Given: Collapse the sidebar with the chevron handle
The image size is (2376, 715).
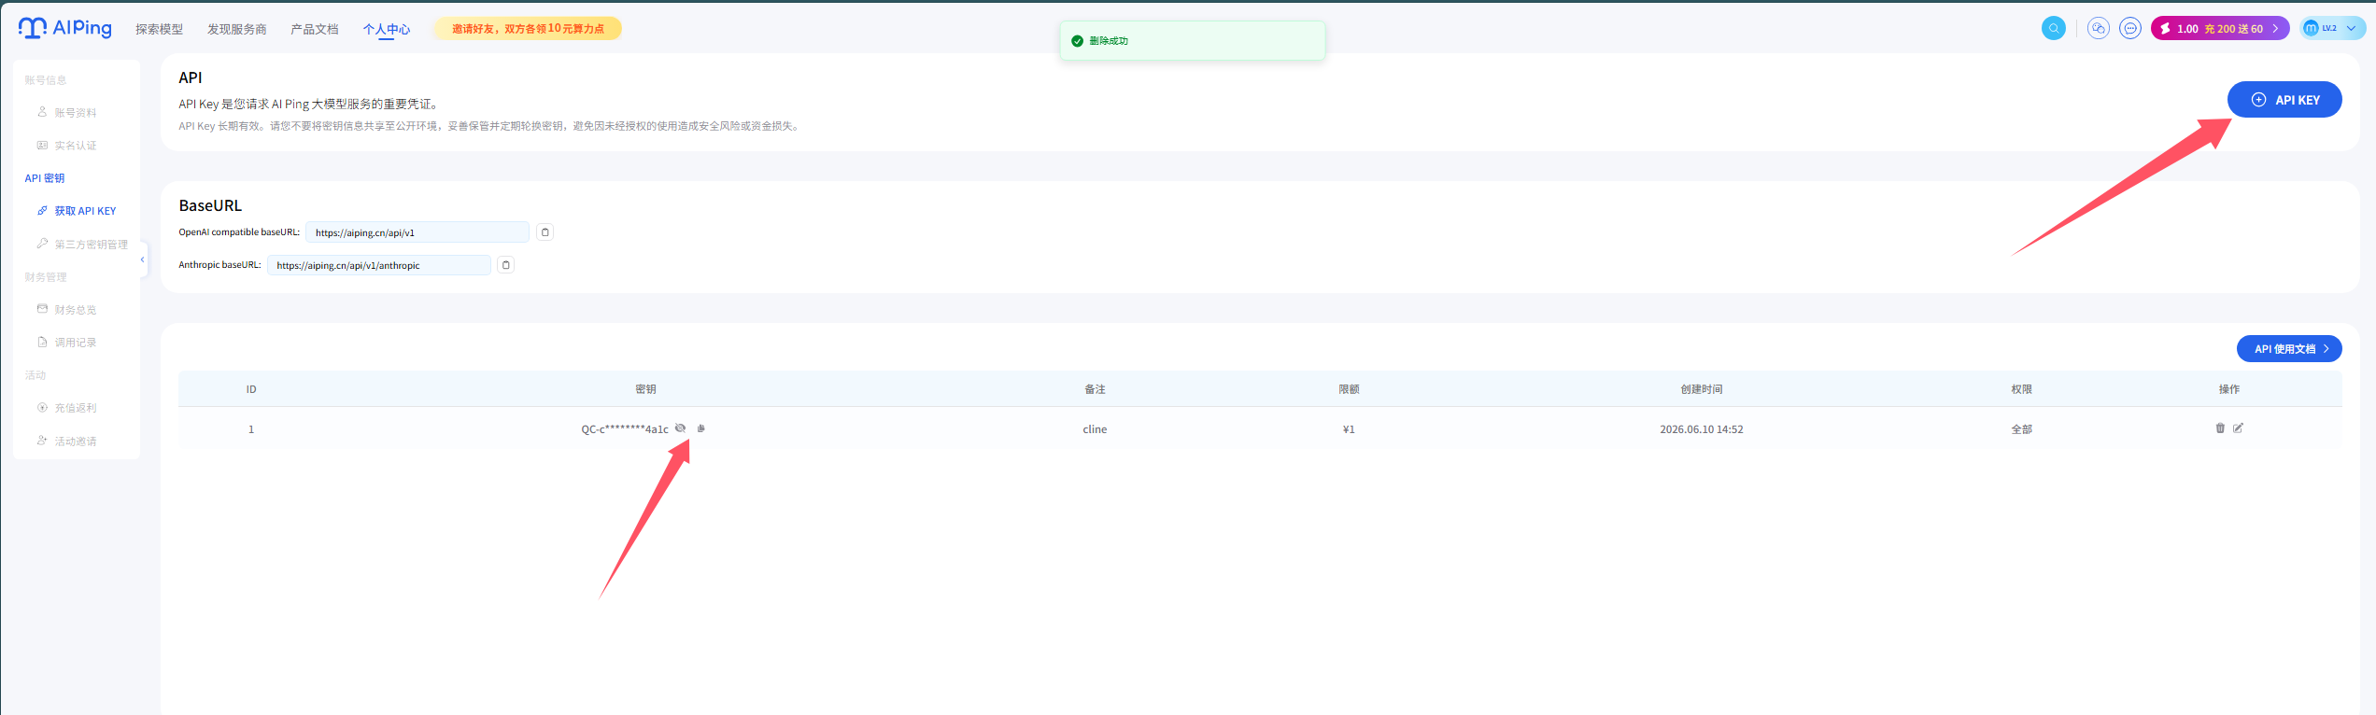Looking at the screenshot, I should click(143, 259).
